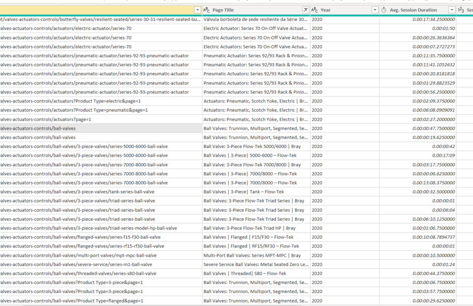Select duration cell 0.00:00:42
This screenshot has width=473, height=306.
coord(418,147)
